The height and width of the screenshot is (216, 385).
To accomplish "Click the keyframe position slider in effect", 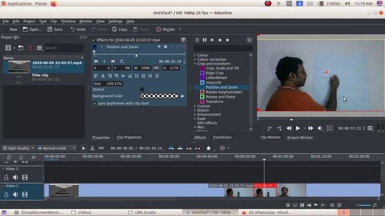I will click(139, 53).
